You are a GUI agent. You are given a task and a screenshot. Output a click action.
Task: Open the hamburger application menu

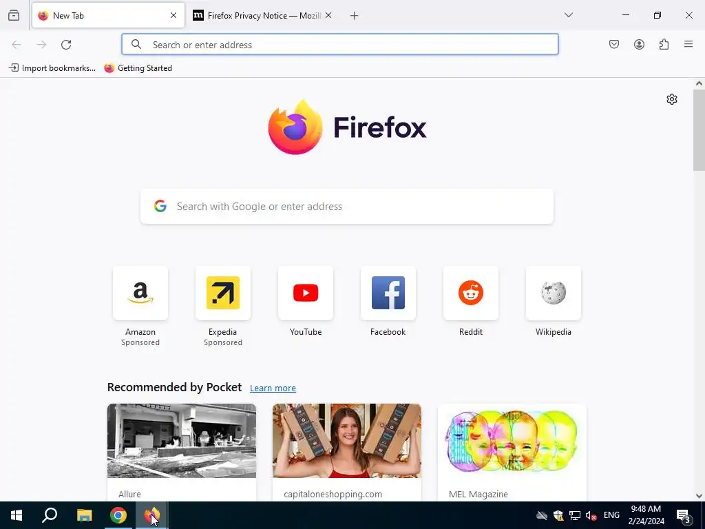tap(688, 44)
